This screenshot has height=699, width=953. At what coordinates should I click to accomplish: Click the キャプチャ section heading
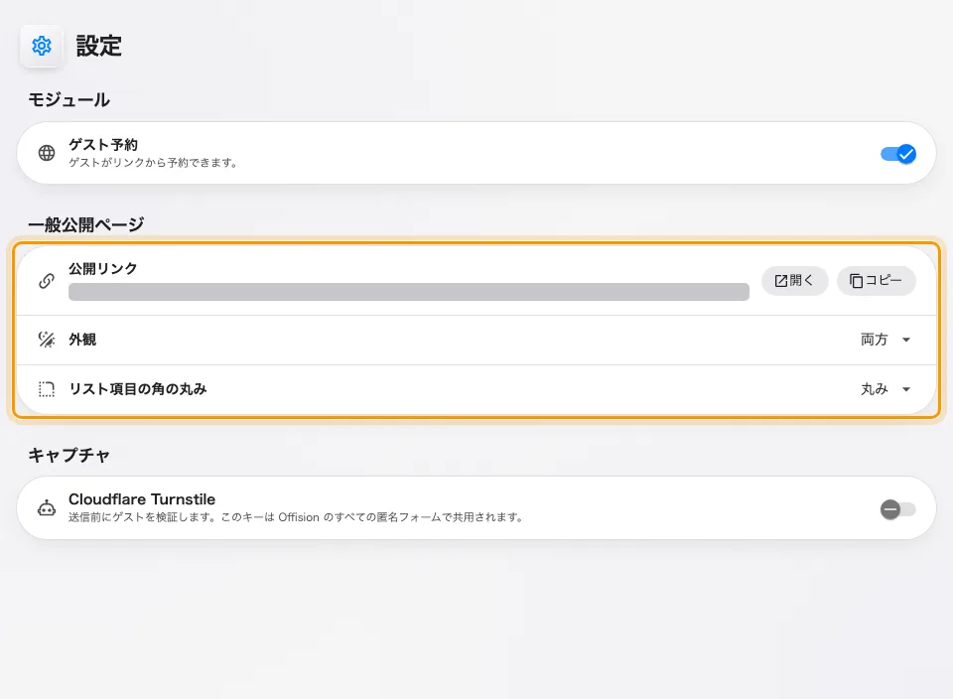(68, 456)
